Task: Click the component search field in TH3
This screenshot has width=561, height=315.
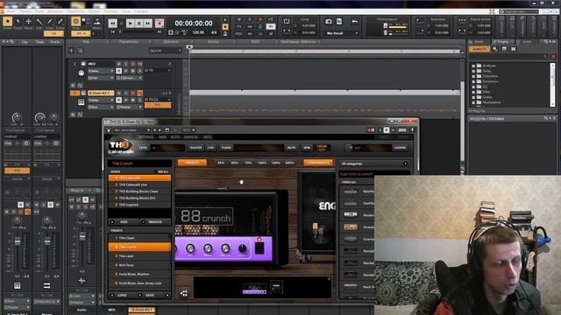Action: point(374,174)
